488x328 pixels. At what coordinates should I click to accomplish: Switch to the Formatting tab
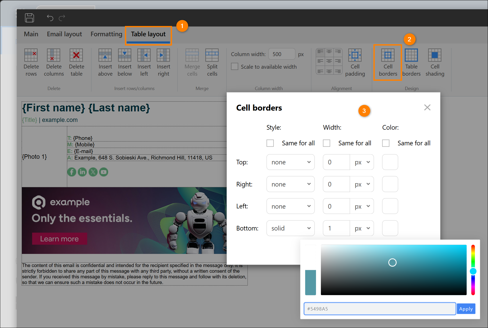[106, 34]
